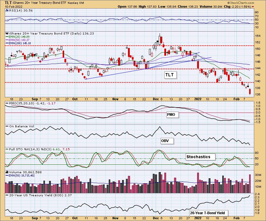266x221 pixels.
Task: Click the RSI indicator icon beside the label
Action: click(x=7, y=10)
